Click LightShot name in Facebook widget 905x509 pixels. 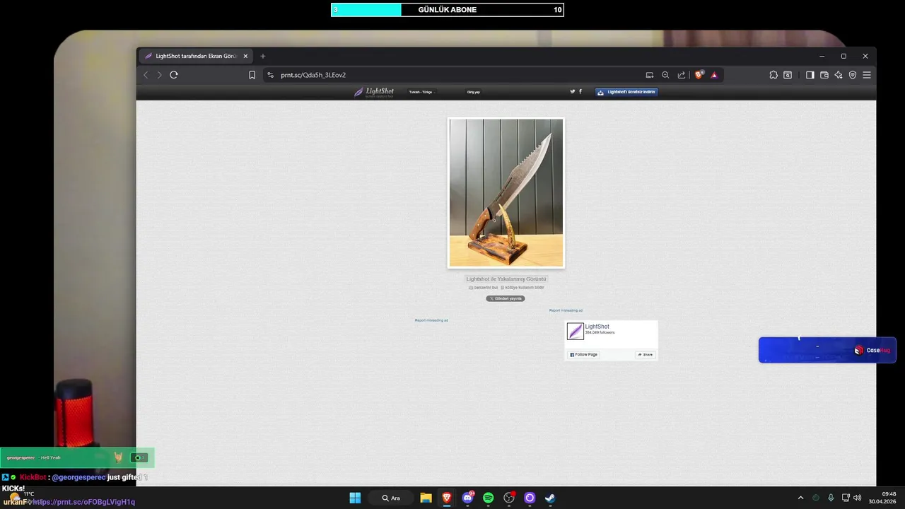click(x=597, y=327)
